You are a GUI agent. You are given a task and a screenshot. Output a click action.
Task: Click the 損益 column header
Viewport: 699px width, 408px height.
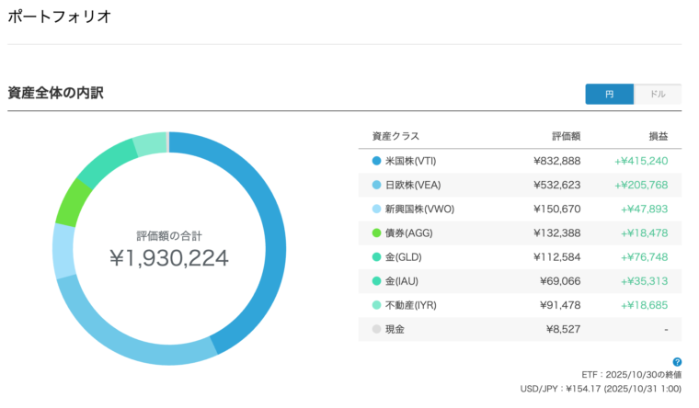(x=658, y=136)
